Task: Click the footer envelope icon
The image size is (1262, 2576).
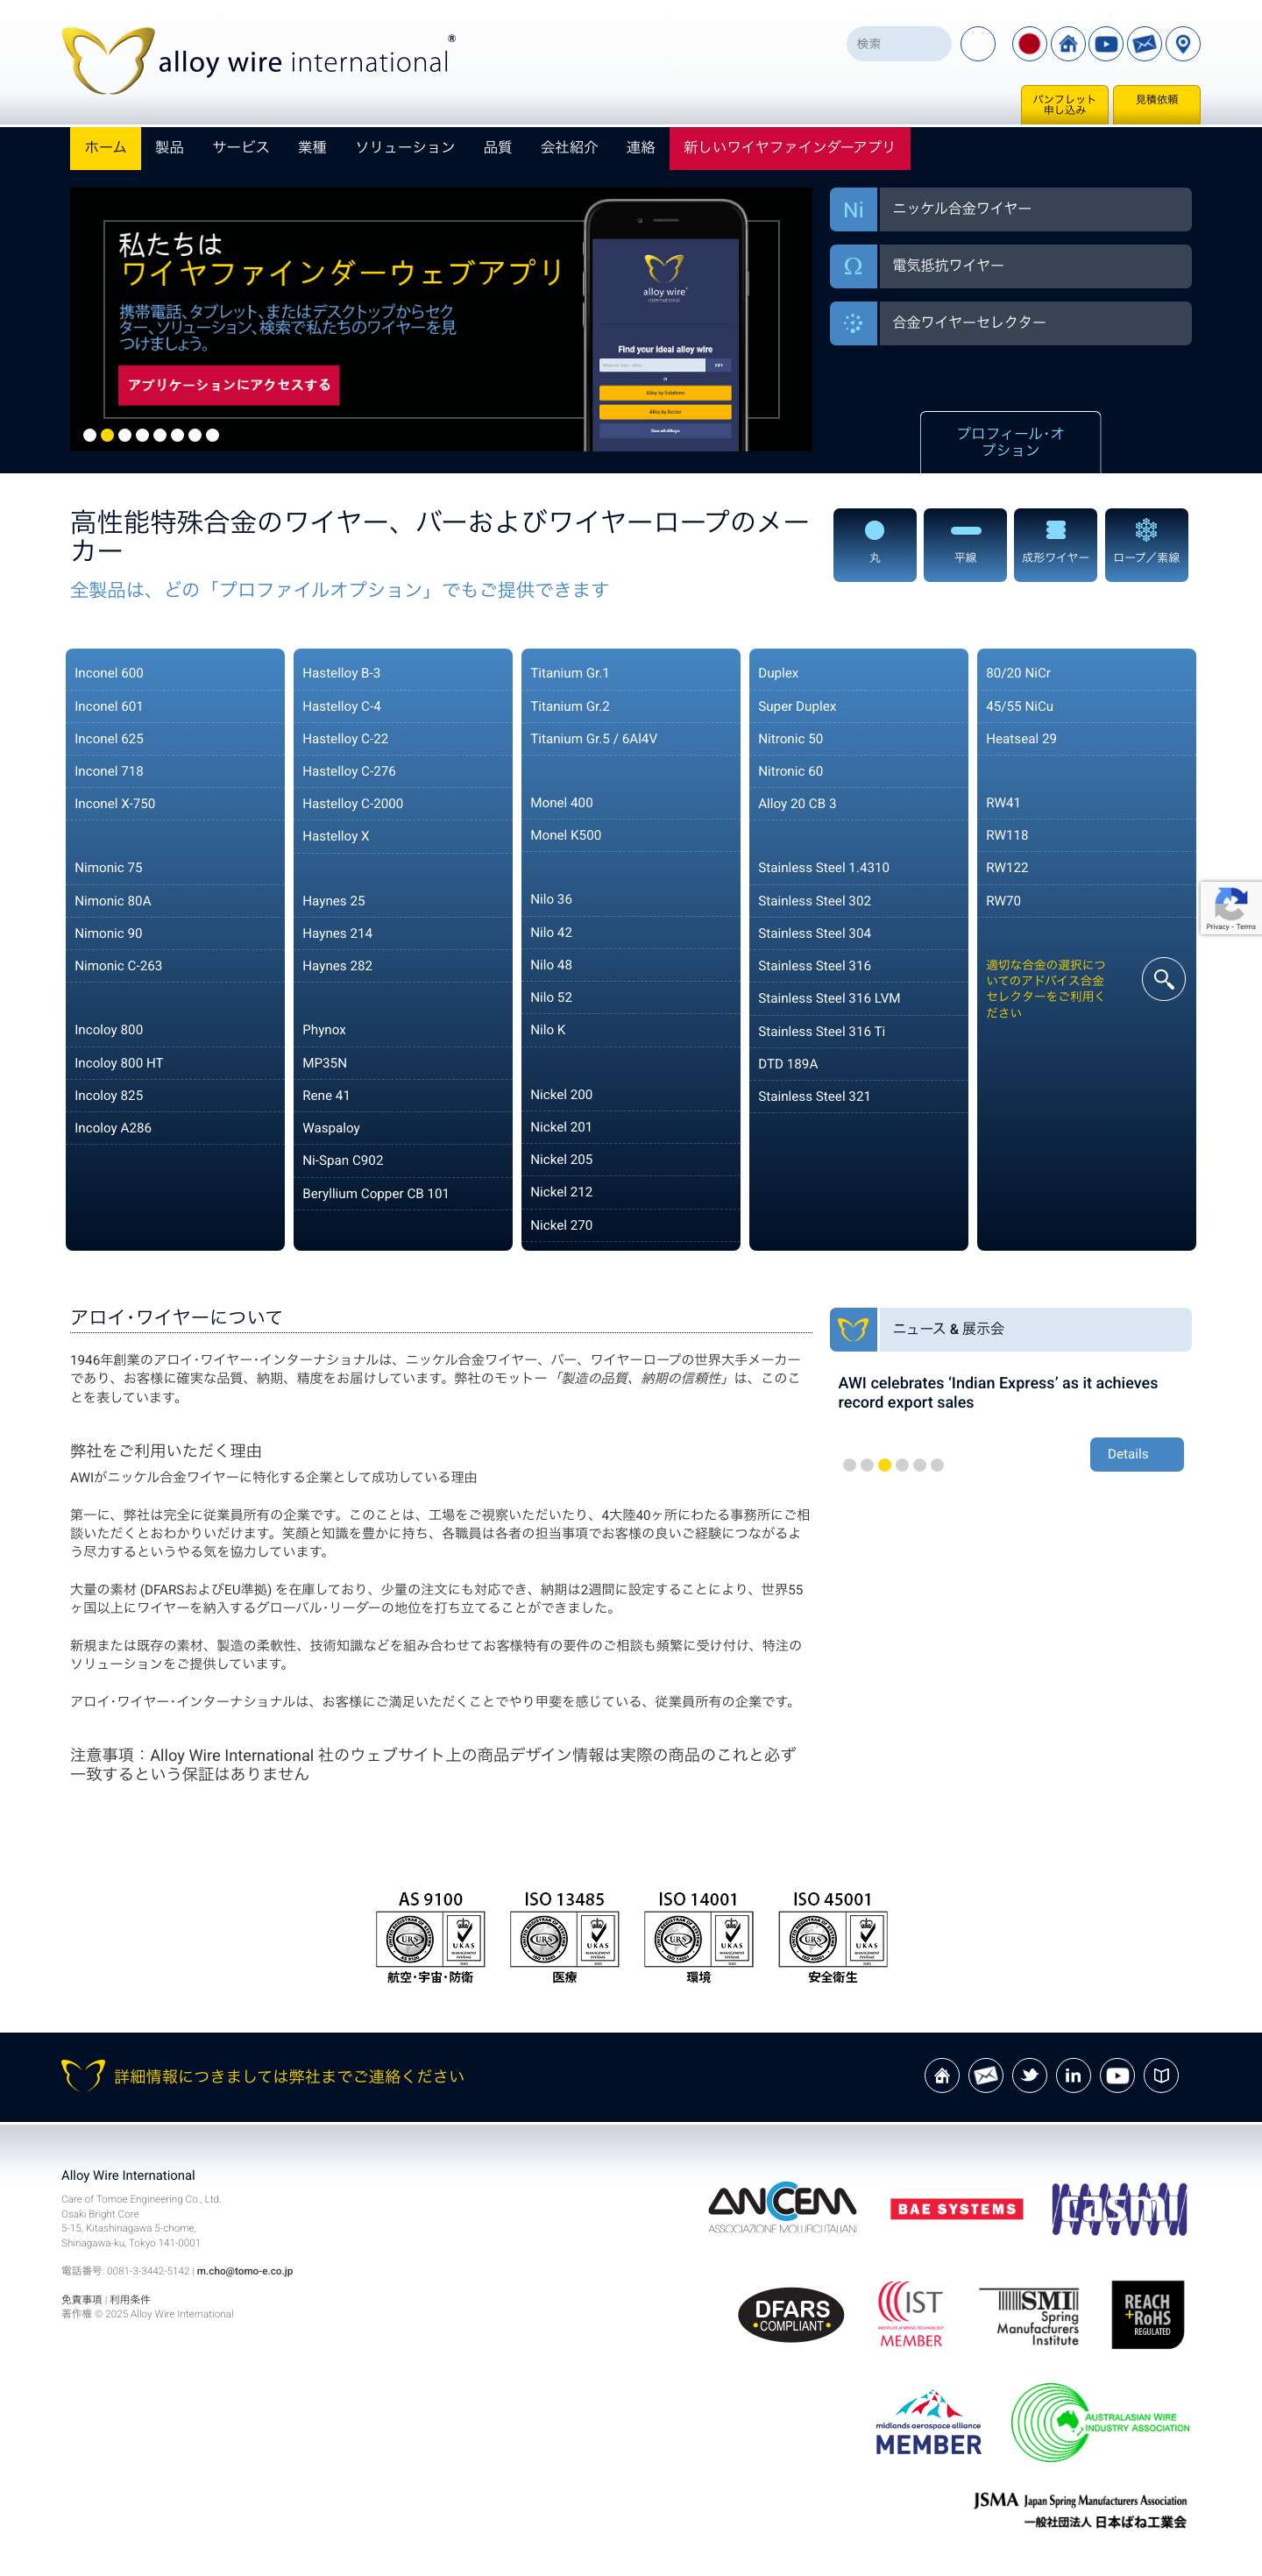Action: 985,2075
